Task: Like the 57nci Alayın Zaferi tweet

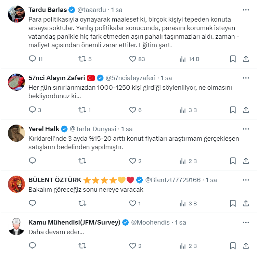Action: (133, 110)
